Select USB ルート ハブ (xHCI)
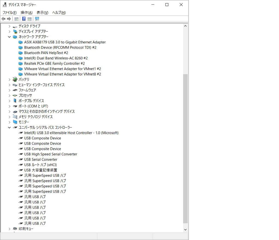 (41, 165)
